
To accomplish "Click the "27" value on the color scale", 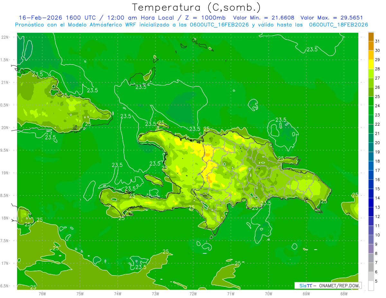I will [x=378, y=78].
